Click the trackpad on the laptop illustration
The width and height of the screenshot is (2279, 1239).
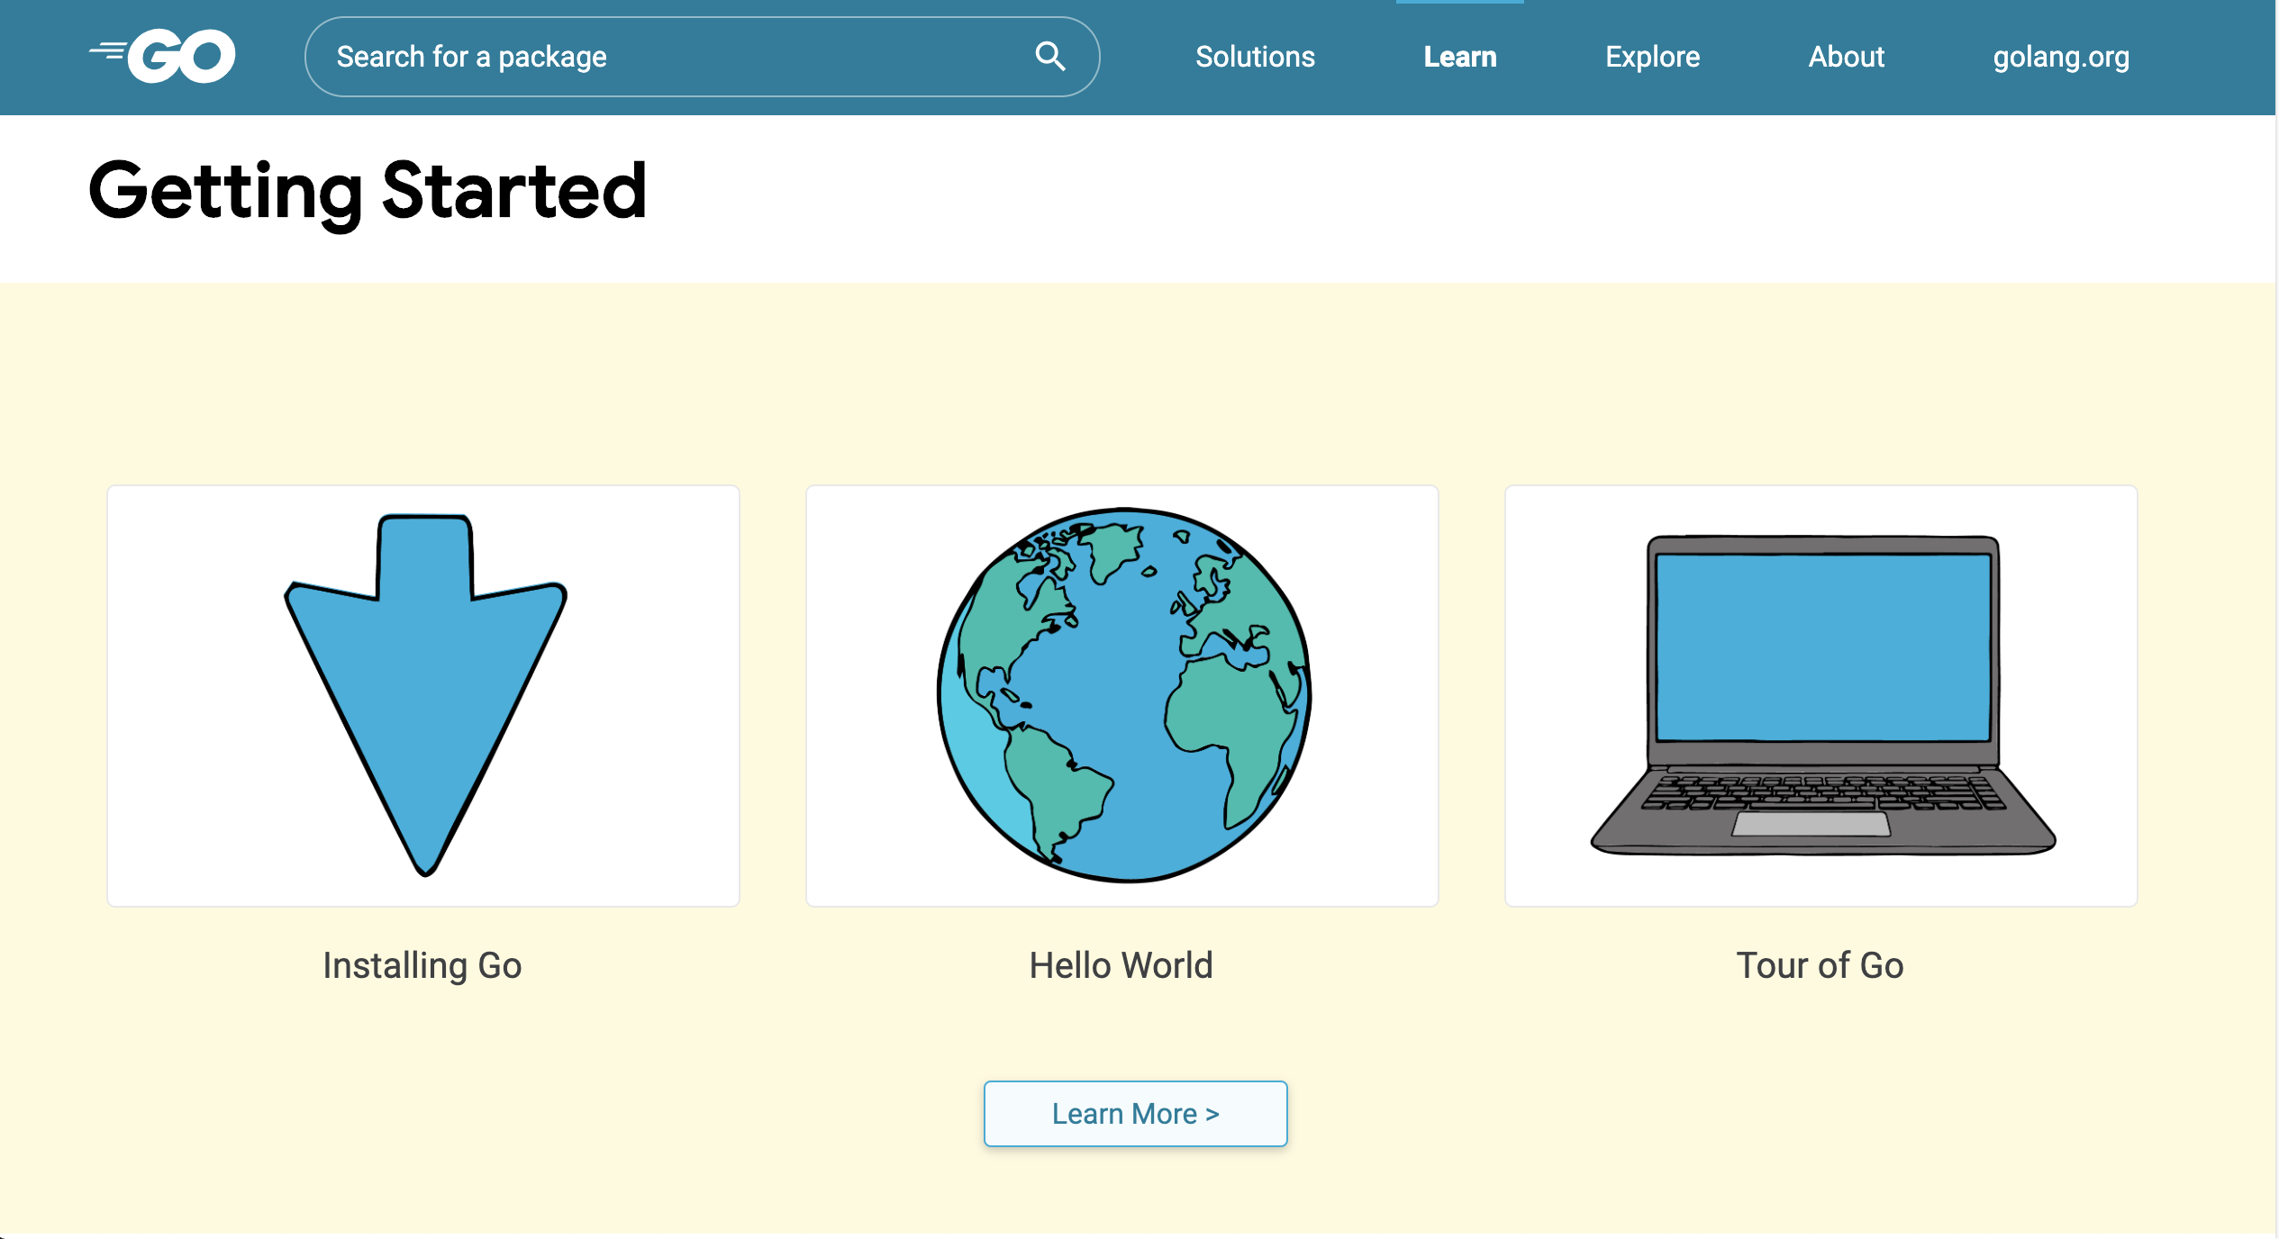click(x=1811, y=824)
